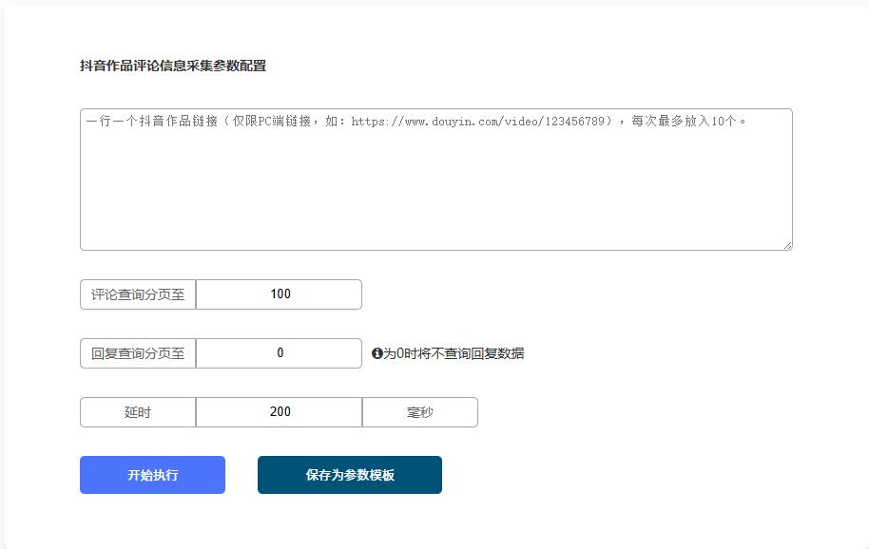
Task: Click the heading 抖音作品评论信息采集参数配置
Action: point(173,66)
